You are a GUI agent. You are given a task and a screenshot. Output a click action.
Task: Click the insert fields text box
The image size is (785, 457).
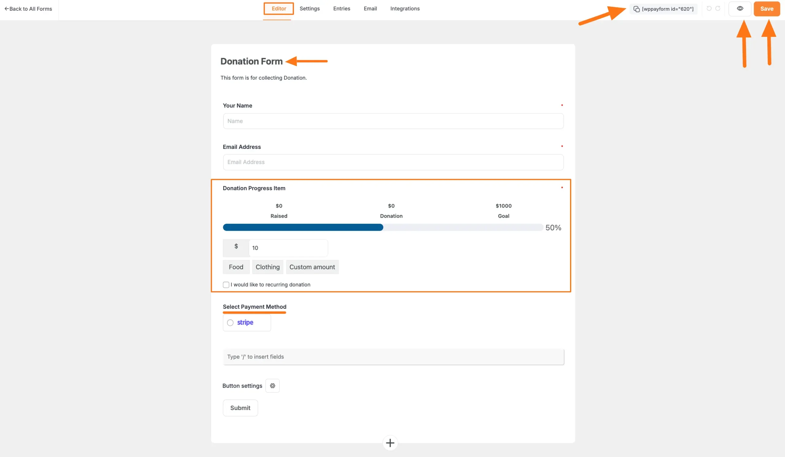point(393,357)
